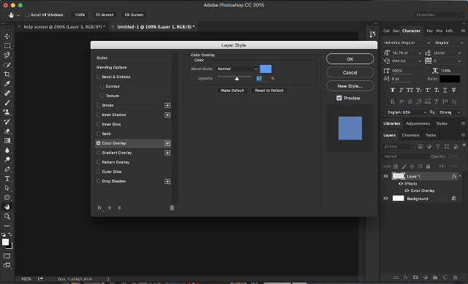Image resolution: width=468 pixels, height=284 pixels.
Task: Click the delete effect trash icon in Layer Style
Action: tap(172, 208)
